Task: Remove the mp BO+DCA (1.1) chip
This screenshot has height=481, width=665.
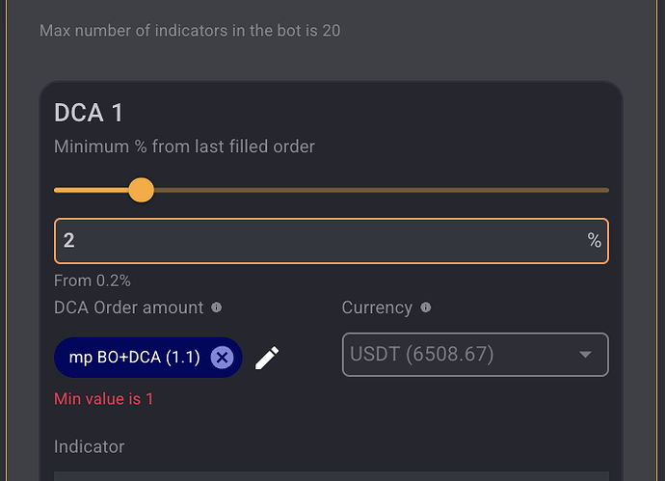Action: pos(223,358)
